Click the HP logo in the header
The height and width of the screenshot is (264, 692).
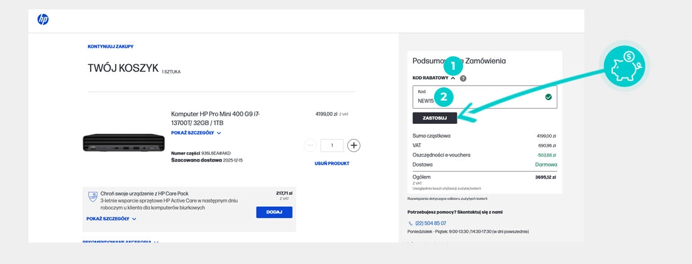point(43,19)
